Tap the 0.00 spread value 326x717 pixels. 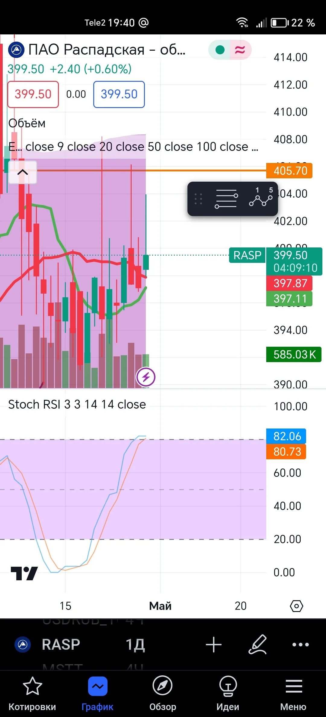76,94
